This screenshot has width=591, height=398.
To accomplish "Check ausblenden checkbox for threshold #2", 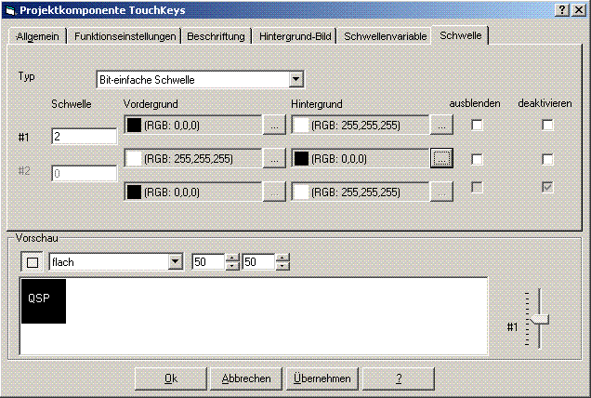I will (x=477, y=159).
